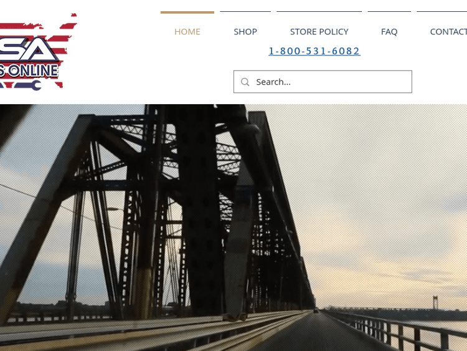The height and width of the screenshot is (351, 467).
Task: Click the divider line above SHOP
Action: coord(245,12)
